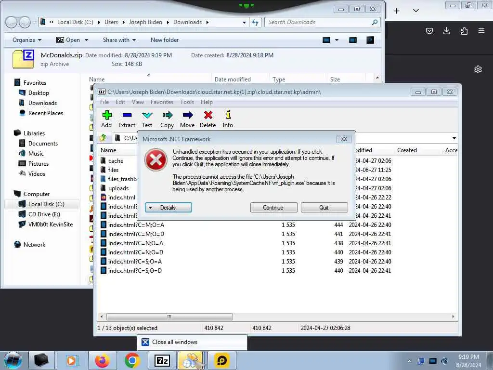The image size is (493, 370).
Task: Click the Copy icon in 7-Zip
Action: click(x=167, y=115)
